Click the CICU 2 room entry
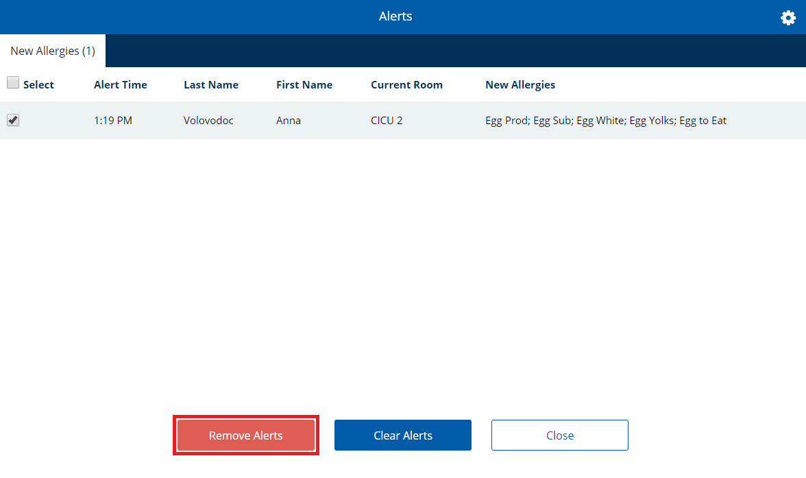This screenshot has height=478, width=806. coord(387,119)
